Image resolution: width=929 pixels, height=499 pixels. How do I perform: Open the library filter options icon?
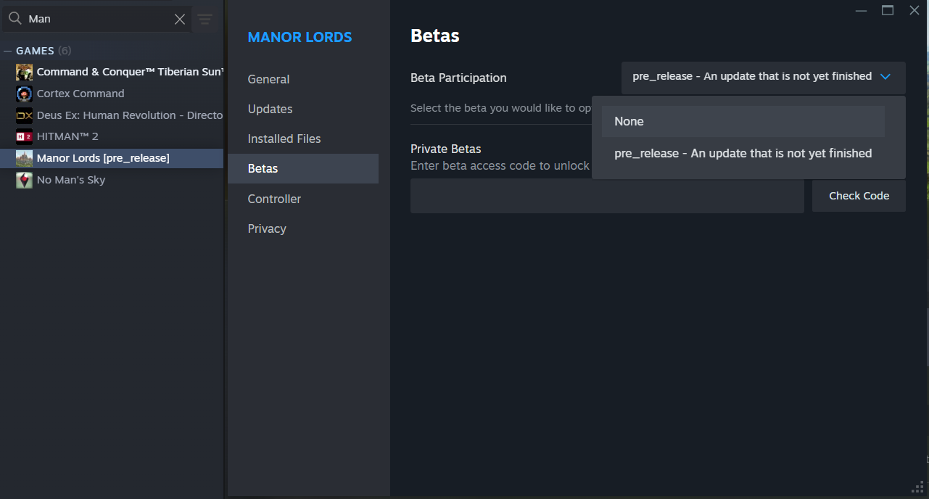(x=205, y=20)
